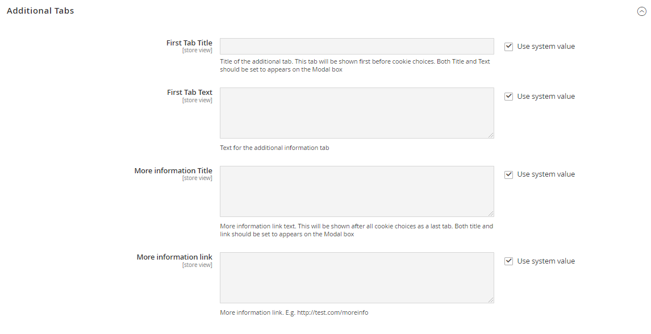Disable system value checkbox for More information Title

(x=509, y=174)
